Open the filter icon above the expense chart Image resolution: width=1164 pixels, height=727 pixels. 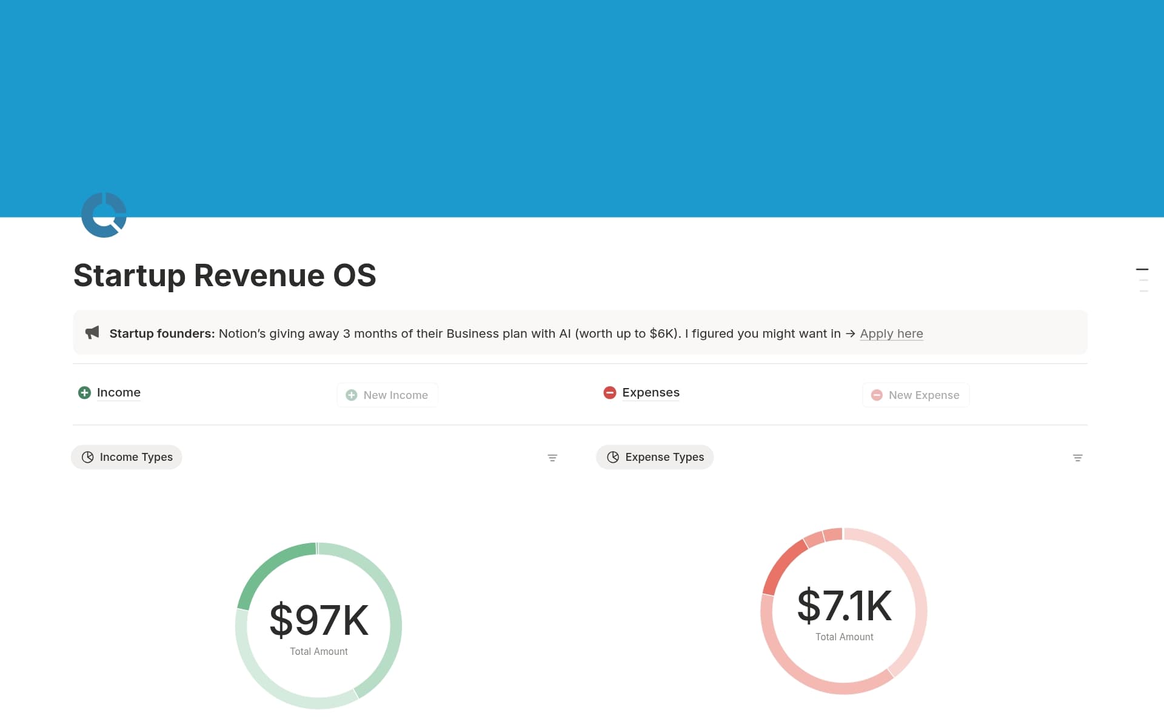pyautogui.click(x=1078, y=457)
